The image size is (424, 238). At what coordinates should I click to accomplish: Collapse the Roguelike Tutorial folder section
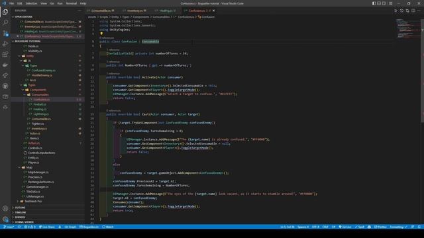[x=28, y=41]
